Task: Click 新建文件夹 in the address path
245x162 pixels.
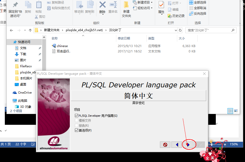Action: [52, 30]
